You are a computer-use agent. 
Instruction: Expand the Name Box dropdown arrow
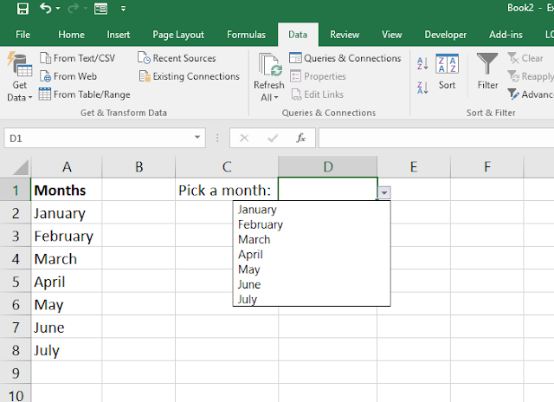198,138
